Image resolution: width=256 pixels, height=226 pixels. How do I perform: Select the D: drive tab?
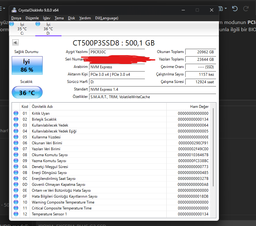coord(48,29)
